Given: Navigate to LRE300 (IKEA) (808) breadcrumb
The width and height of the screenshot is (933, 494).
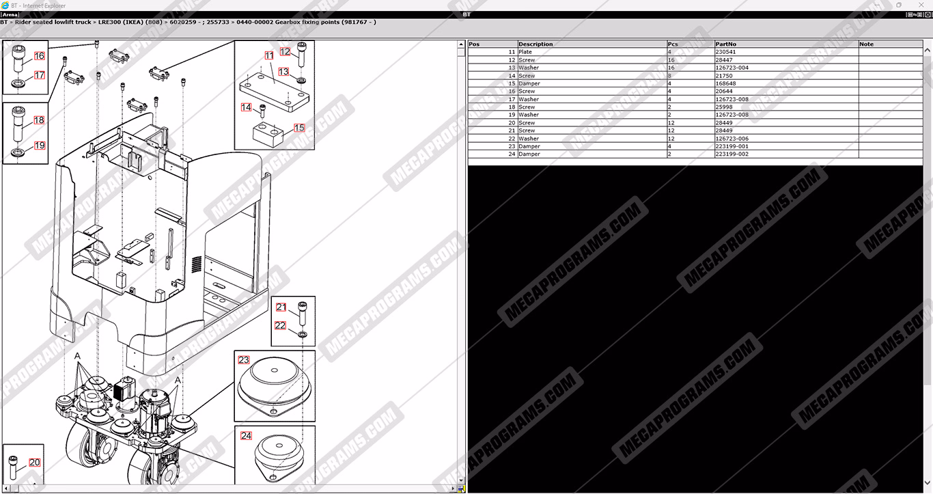Looking at the screenshot, I should 129,23.
